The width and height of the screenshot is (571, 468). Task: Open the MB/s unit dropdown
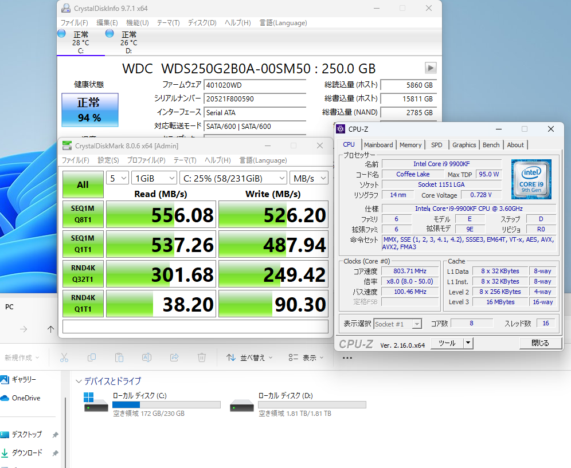(x=308, y=178)
